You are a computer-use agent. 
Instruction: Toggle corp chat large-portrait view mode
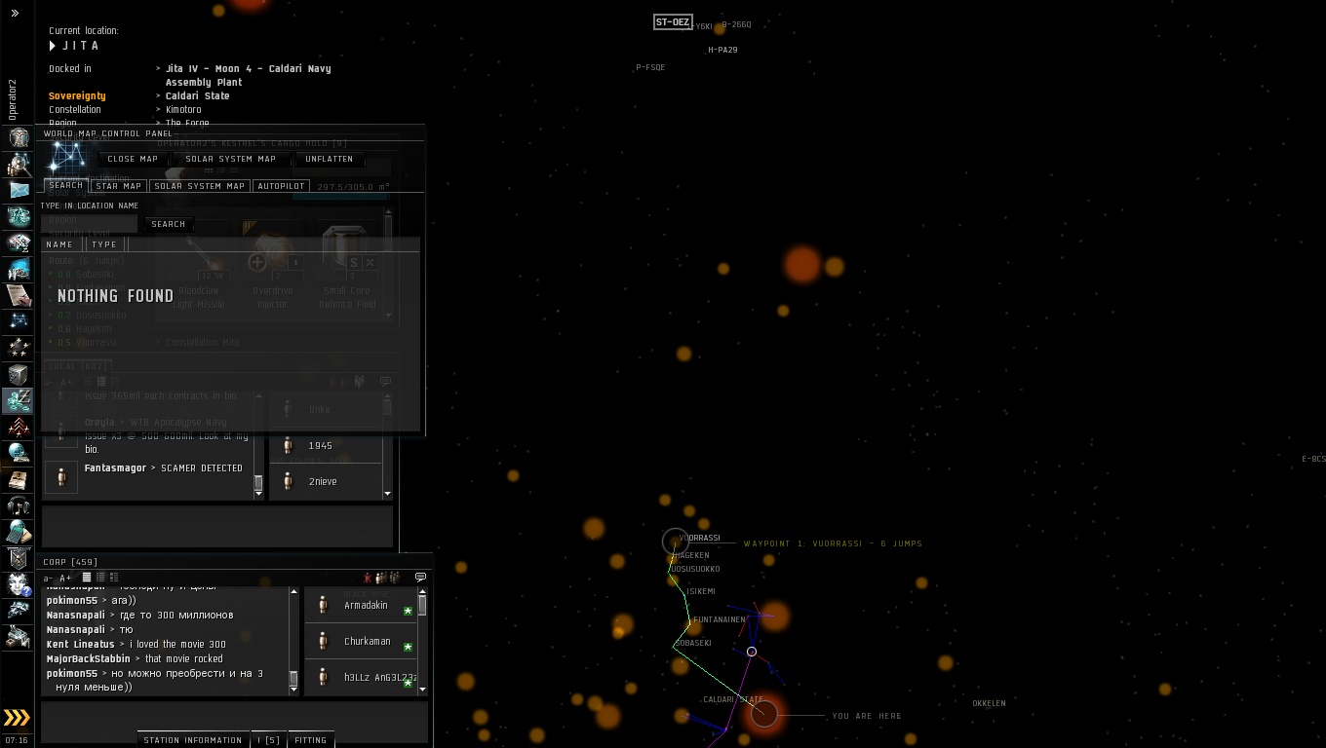(114, 578)
